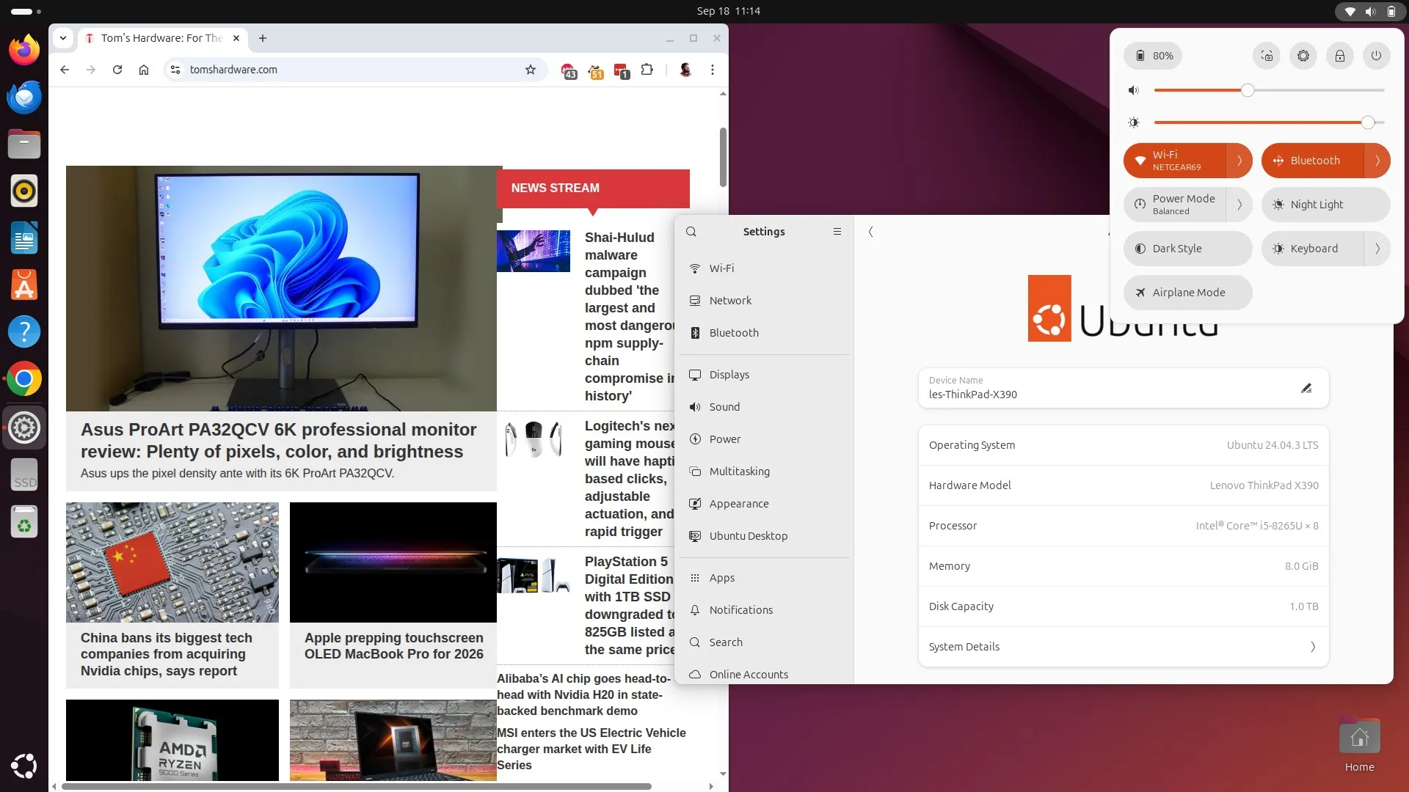Viewport: 1409px width, 792px height.
Task: Open the screenshot tool in quick settings
Action: tap(1267, 56)
